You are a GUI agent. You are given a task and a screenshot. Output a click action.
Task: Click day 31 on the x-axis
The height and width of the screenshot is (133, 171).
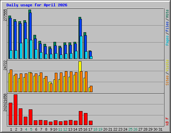(160, 129)
